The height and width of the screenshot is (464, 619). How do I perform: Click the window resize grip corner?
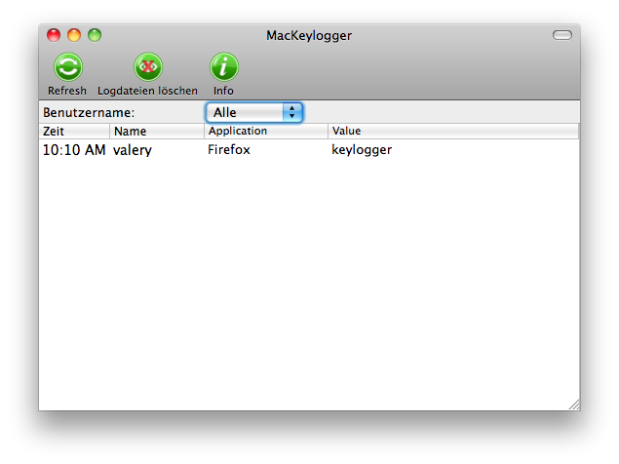(574, 405)
